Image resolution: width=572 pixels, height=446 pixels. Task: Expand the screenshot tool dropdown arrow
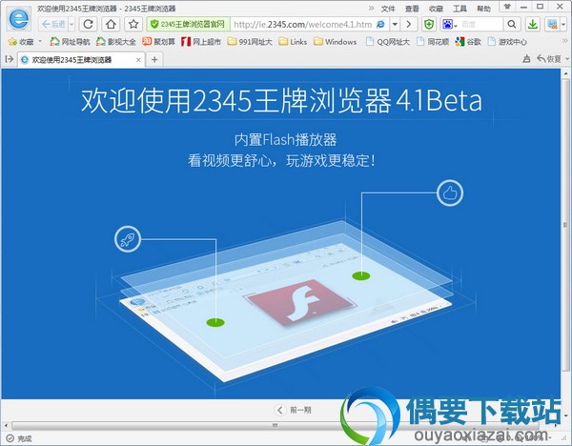(x=563, y=25)
